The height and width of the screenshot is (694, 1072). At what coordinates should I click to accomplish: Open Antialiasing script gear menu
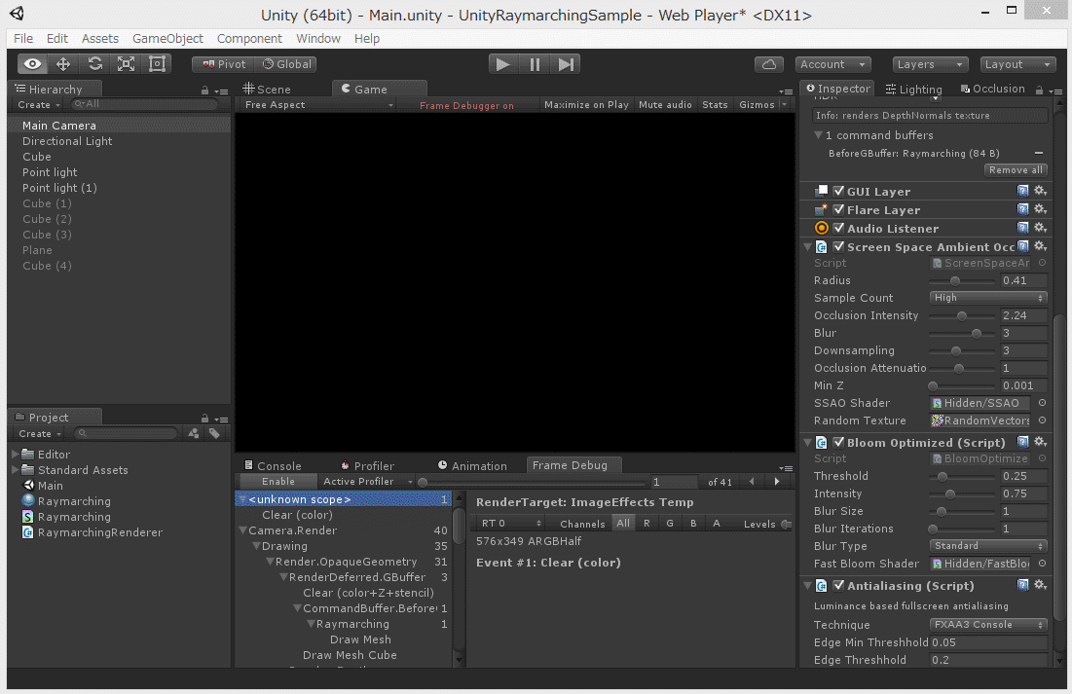click(x=1041, y=585)
